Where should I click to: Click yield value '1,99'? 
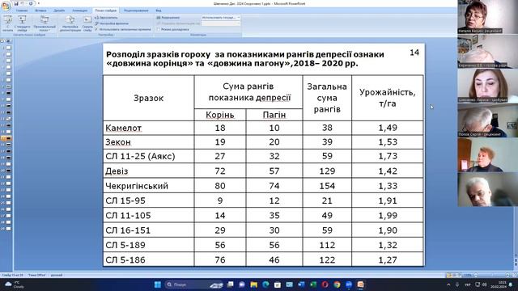click(388, 216)
